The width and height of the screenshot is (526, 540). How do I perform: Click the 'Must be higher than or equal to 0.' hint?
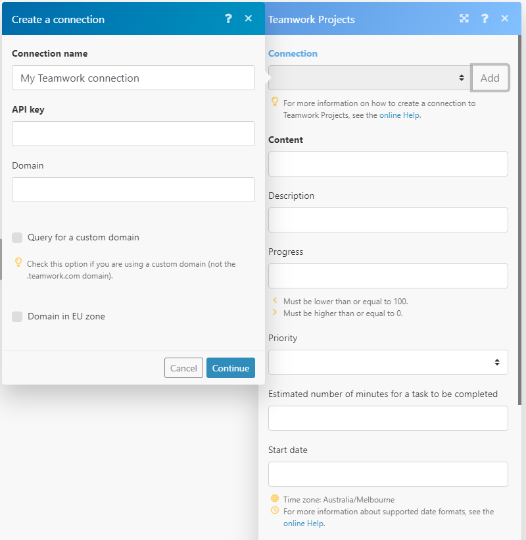pos(343,313)
